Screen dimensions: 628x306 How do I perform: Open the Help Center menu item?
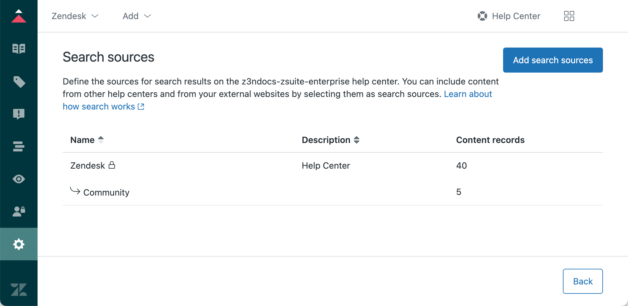pyautogui.click(x=509, y=16)
